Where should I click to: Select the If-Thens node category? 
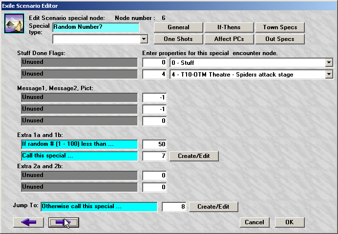click(x=229, y=27)
